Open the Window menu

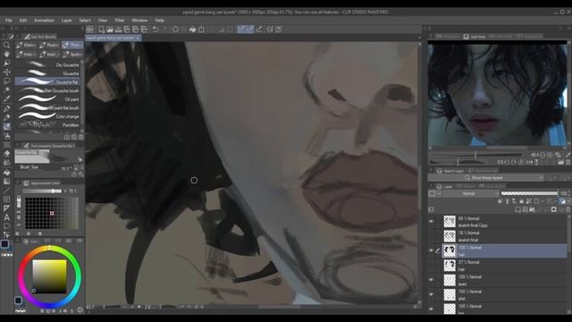139,21
